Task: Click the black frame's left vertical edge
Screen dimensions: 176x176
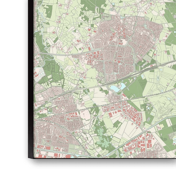Action: click(31, 75)
